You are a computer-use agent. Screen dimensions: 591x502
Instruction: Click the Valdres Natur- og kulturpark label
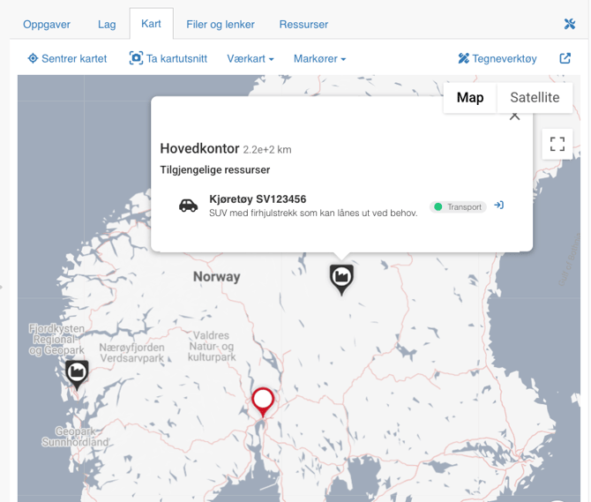tap(212, 347)
